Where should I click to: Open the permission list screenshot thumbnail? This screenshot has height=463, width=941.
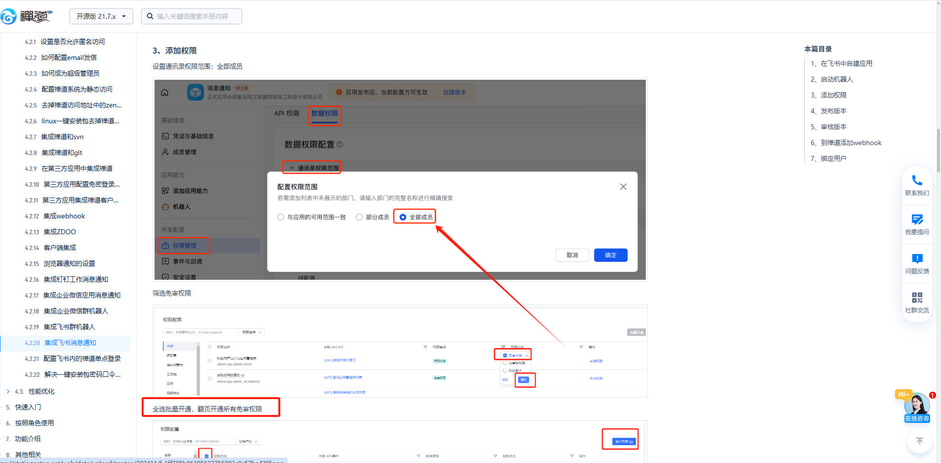400,351
